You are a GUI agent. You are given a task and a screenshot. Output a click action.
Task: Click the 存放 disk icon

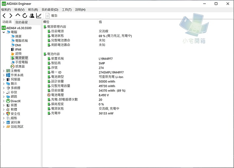pyautogui.click(x=8, y=92)
